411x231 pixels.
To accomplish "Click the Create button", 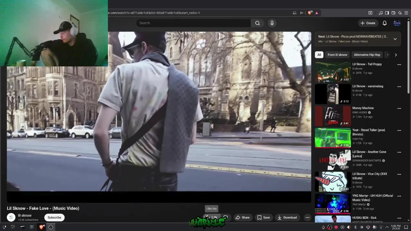I will pos(368,23).
